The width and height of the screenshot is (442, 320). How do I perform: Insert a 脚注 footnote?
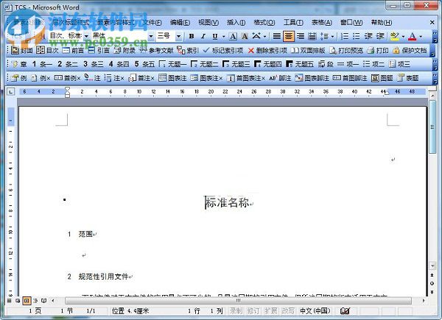pos(280,78)
